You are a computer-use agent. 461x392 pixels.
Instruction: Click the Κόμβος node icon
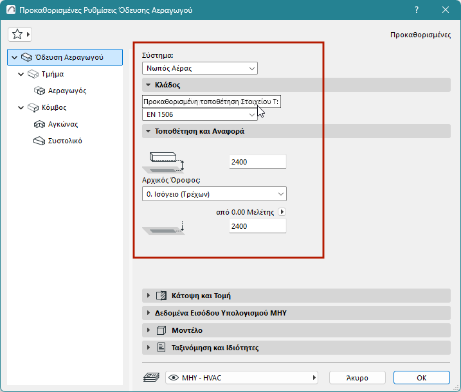pos(33,107)
